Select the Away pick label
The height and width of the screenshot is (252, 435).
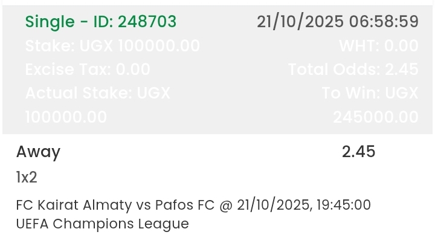pyautogui.click(x=38, y=151)
